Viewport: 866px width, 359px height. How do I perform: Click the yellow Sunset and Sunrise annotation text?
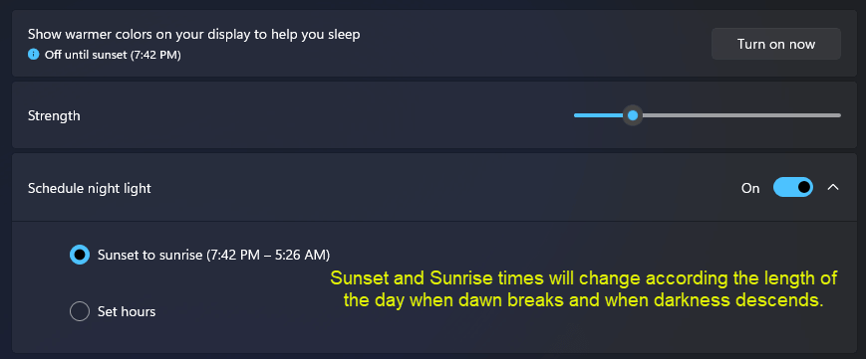[584, 289]
